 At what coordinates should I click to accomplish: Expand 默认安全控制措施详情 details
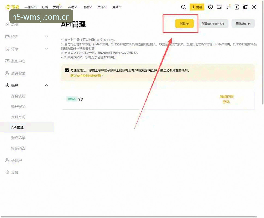(x=87, y=75)
